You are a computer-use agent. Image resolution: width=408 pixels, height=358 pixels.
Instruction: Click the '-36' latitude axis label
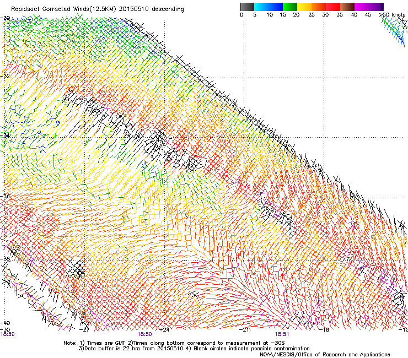pos(5,196)
